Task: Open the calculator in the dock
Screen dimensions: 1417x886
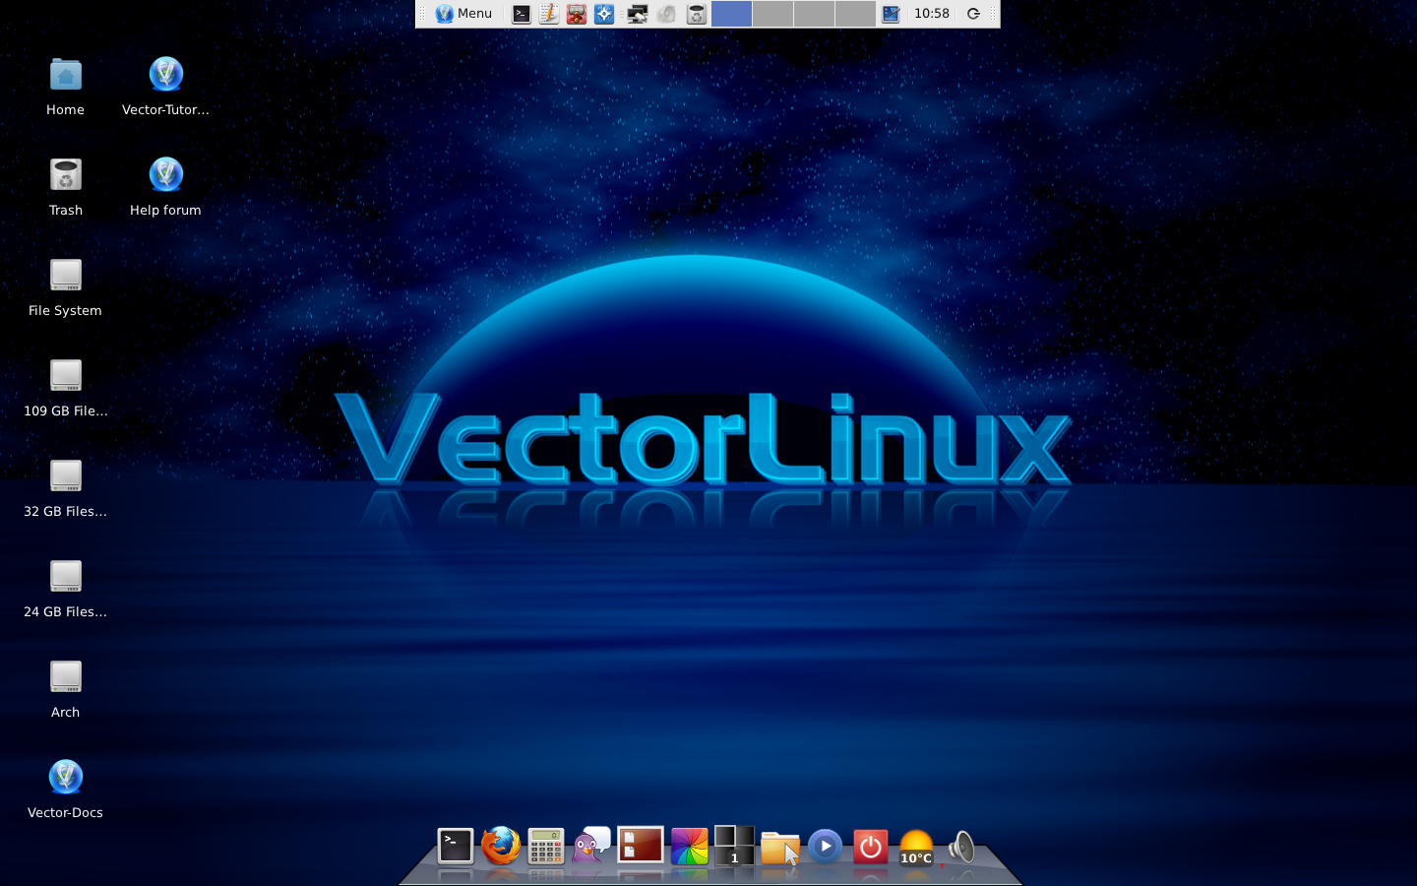Action: pos(546,847)
